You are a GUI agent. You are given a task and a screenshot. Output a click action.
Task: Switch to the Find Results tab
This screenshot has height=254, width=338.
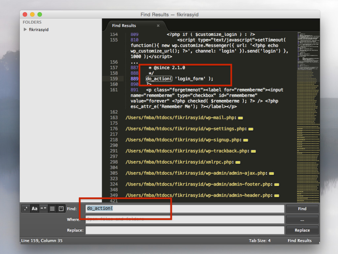tap(124, 25)
